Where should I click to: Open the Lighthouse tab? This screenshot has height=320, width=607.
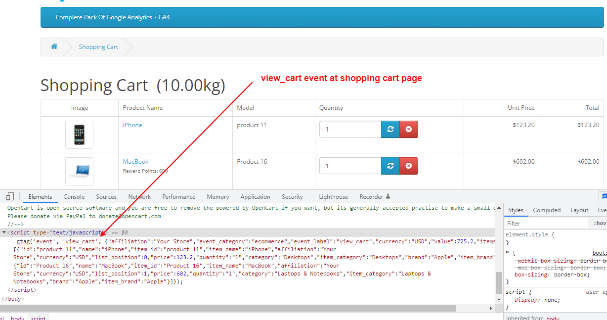(334, 196)
